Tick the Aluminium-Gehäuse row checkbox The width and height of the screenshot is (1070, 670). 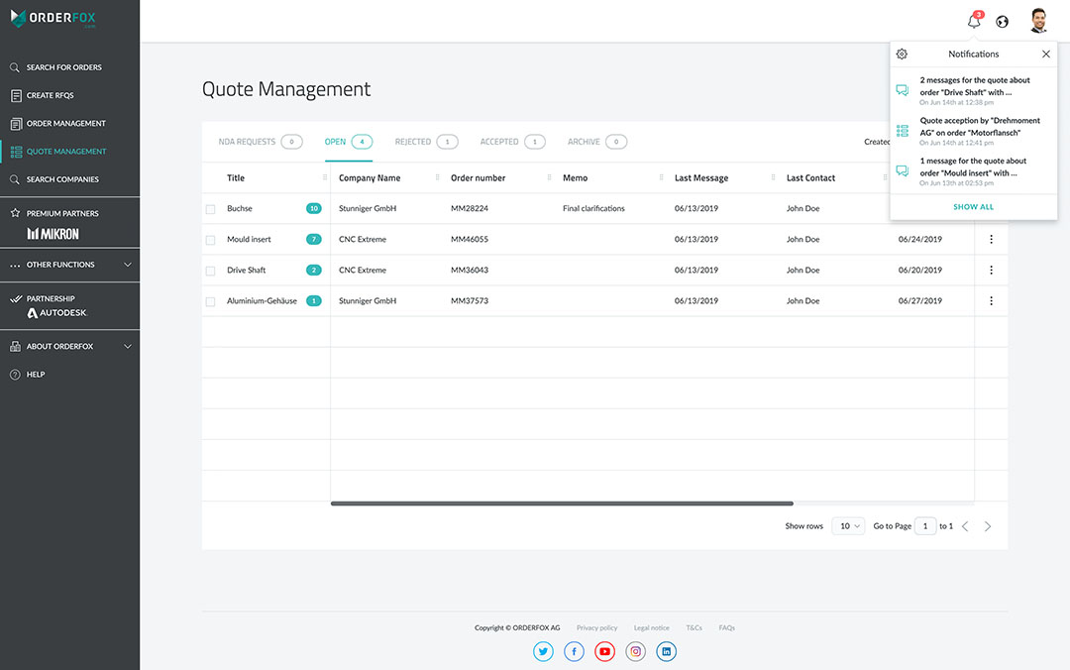point(210,301)
